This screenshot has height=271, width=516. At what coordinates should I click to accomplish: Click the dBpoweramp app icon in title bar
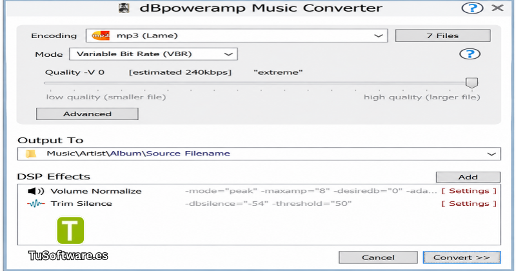click(x=124, y=8)
